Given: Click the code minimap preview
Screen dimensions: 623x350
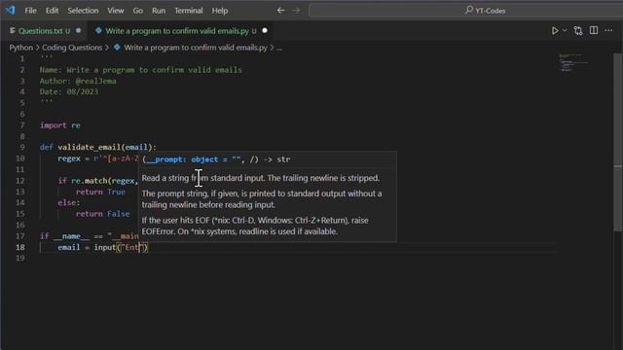Looking at the screenshot, I should point(573,62).
